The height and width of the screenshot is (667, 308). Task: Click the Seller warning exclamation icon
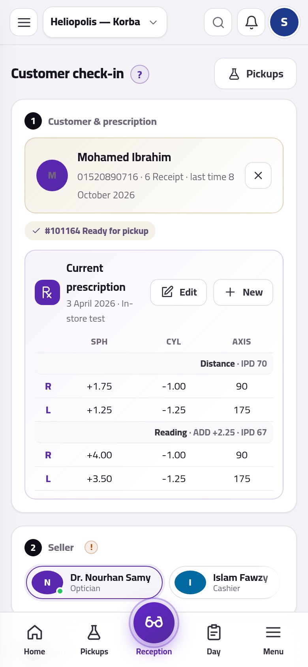[x=91, y=547]
